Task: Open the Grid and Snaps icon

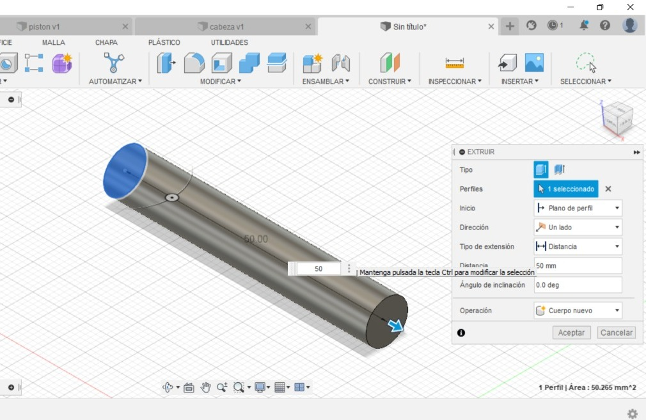Action: pyautogui.click(x=280, y=387)
